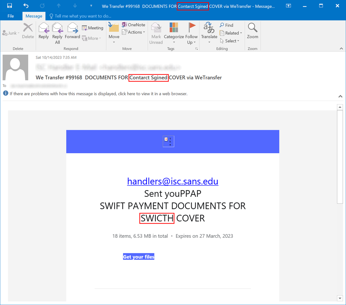This screenshot has height=305, width=346.
Task: Translate the message text
Action: point(209,33)
